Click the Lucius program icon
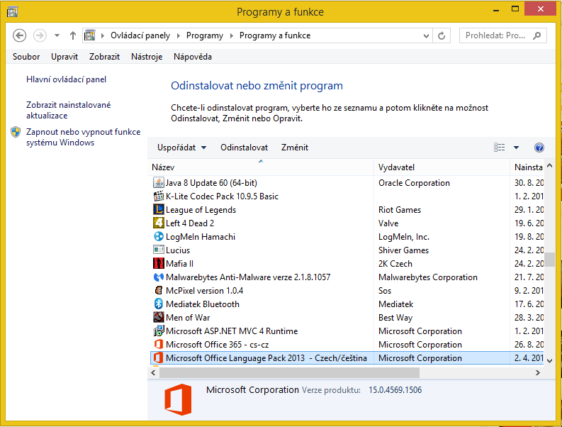 [x=159, y=250]
